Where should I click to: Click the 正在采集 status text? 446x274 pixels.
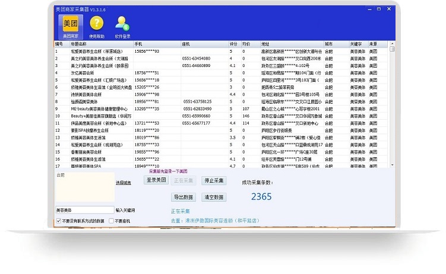181,211
